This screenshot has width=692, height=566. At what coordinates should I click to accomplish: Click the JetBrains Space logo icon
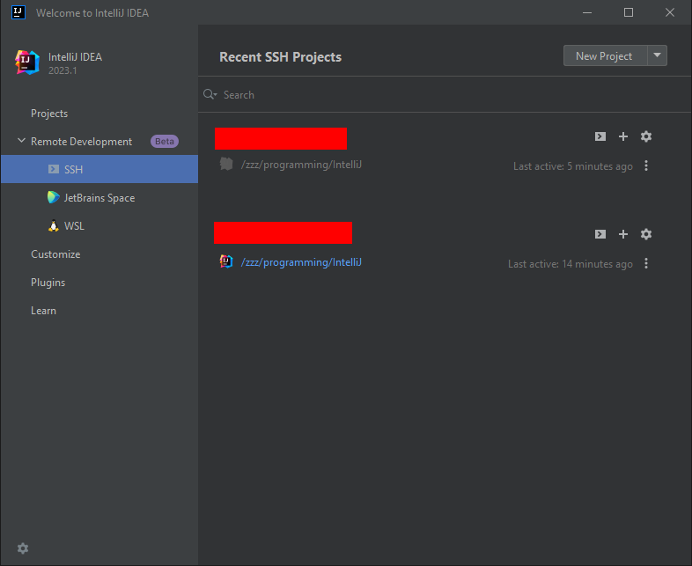(54, 197)
